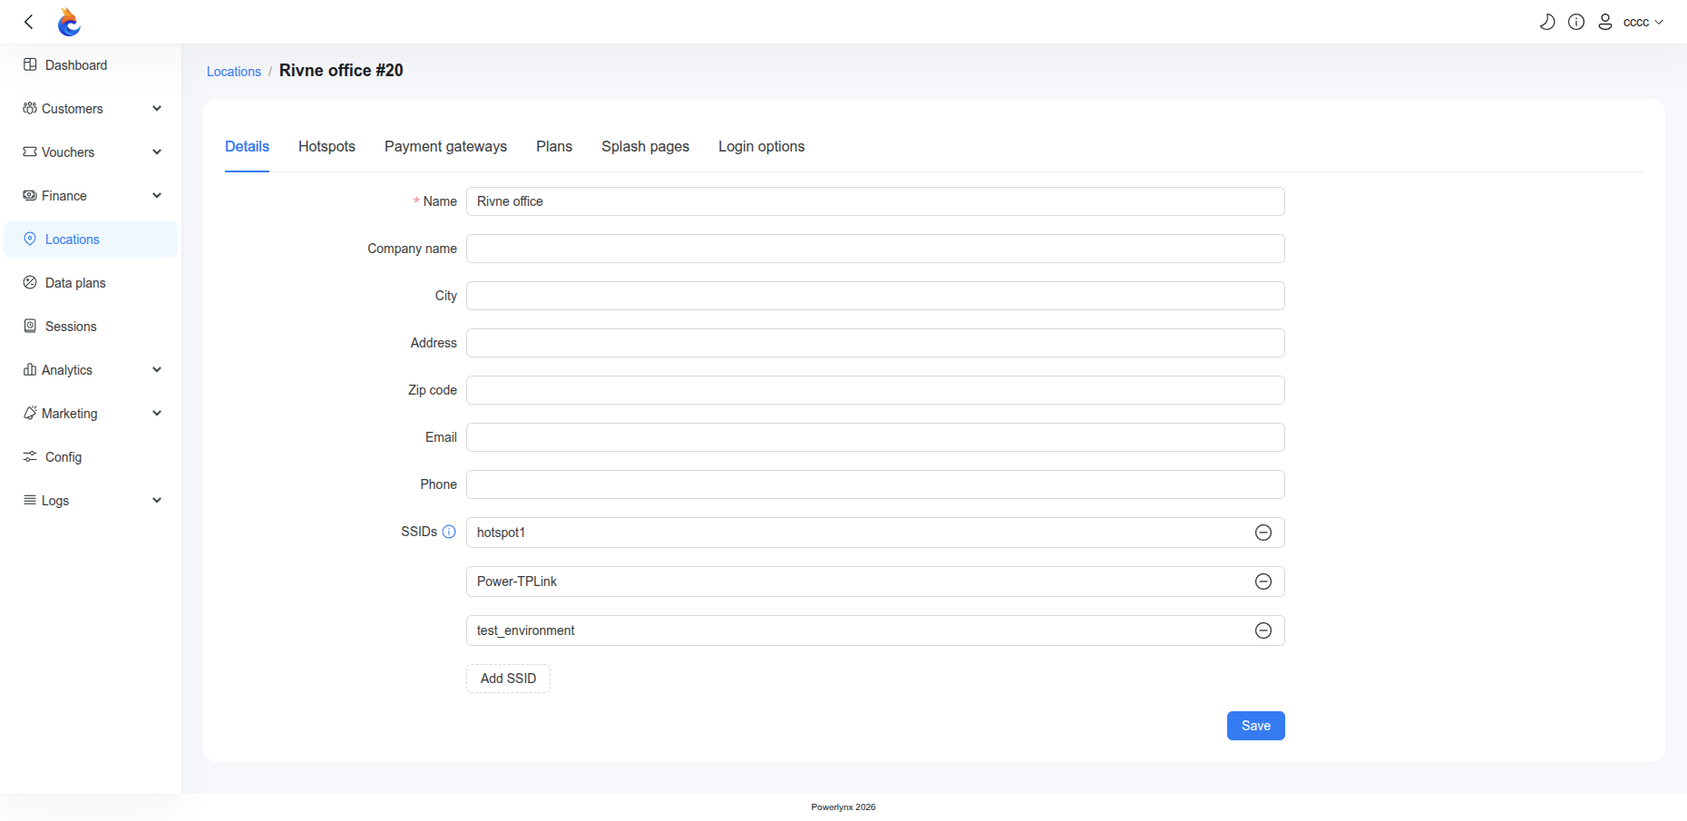Toggle dark mode moon icon
1687x821 pixels.
[1547, 22]
